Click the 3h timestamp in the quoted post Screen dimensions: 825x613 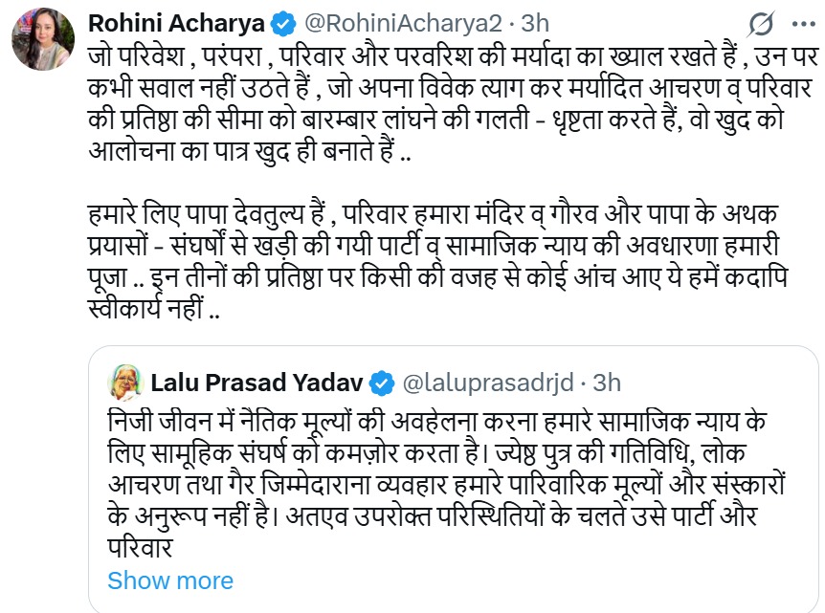point(607,383)
